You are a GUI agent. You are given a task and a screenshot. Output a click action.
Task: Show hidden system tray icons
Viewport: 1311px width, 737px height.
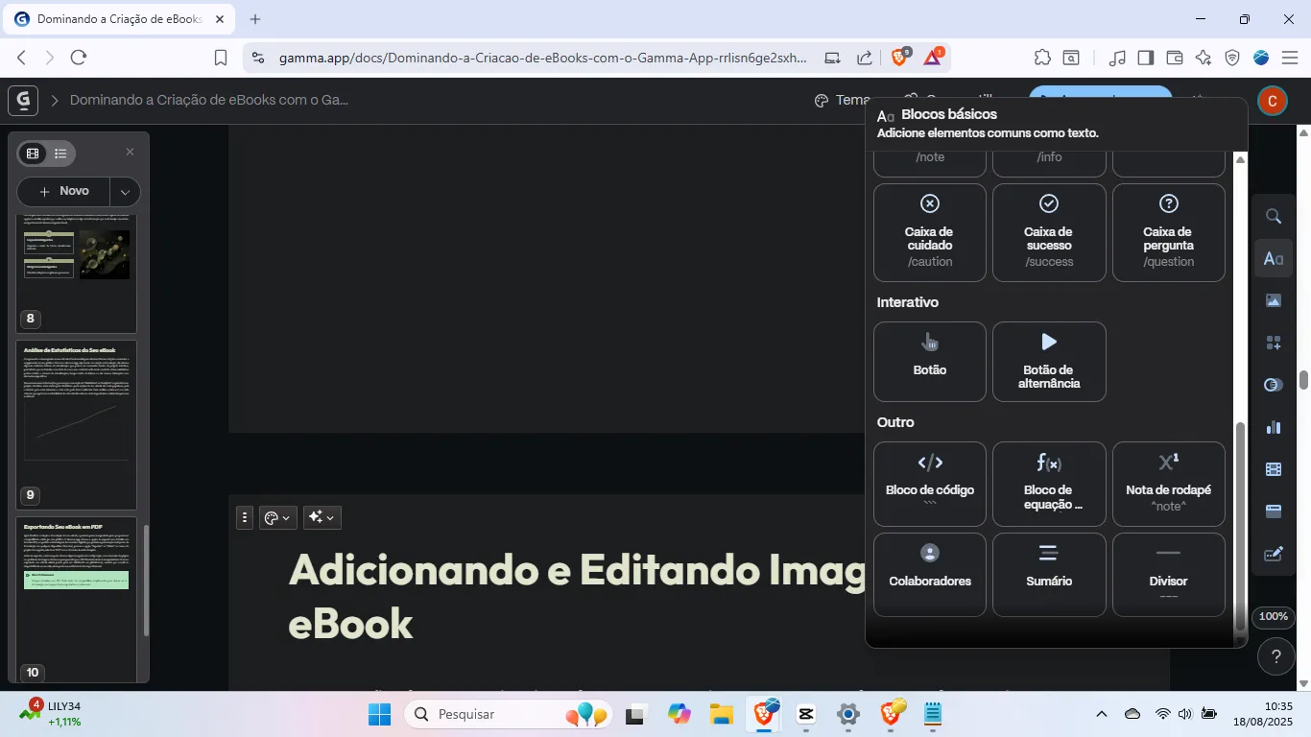(1102, 714)
